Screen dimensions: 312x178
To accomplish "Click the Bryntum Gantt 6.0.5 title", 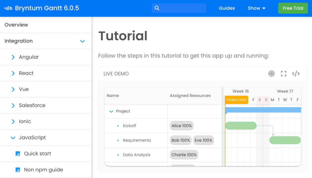I will tap(47, 8).
